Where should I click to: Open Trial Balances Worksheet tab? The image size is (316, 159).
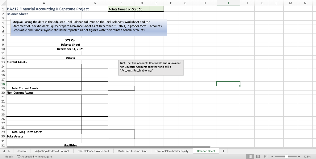pos(93,151)
